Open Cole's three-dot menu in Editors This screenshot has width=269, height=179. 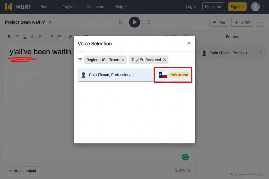(x=260, y=53)
